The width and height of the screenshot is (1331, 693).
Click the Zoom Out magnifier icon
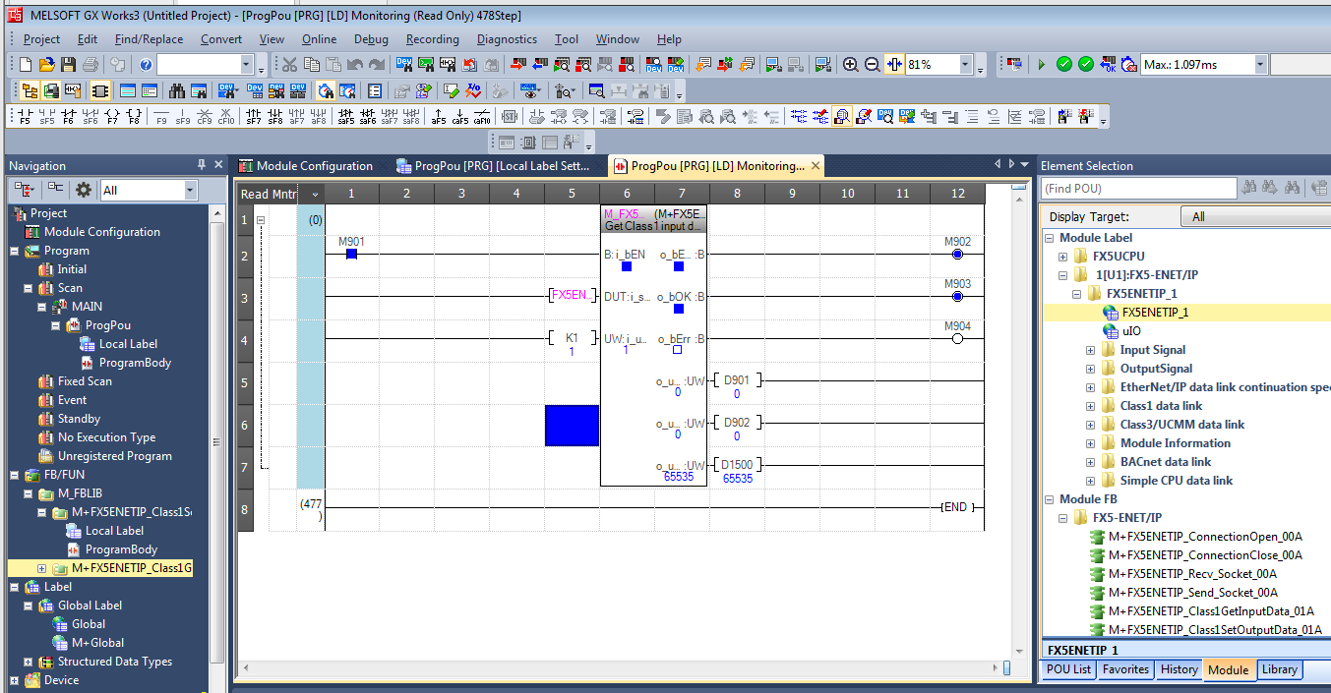click(x=872, y=65)
